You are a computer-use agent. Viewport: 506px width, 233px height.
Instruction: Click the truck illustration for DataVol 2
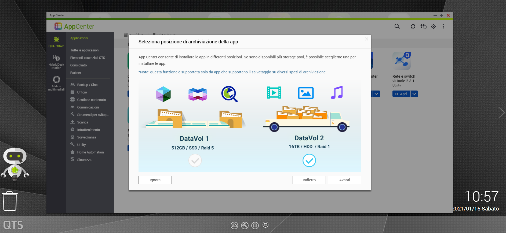tap(306, 119)
